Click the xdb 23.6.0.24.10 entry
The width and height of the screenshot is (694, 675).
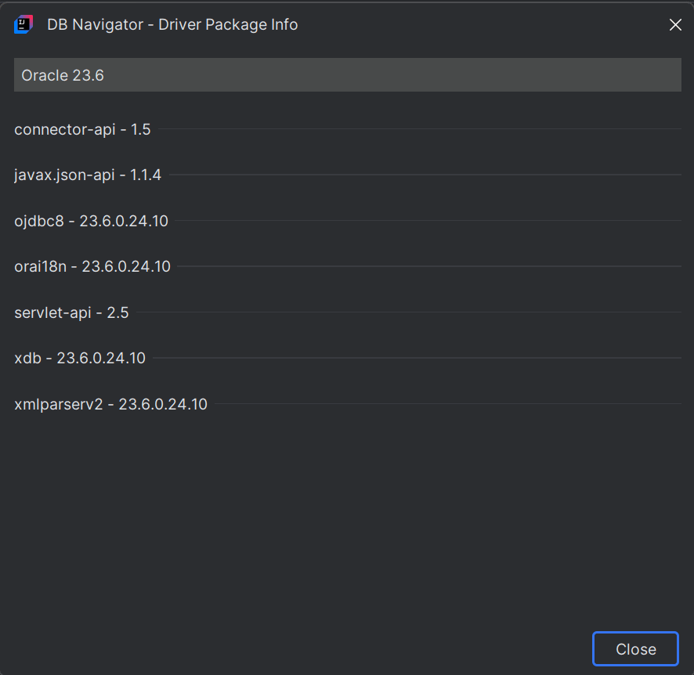point(80,358)
